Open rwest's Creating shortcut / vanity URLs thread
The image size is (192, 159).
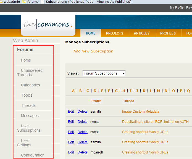tap(145, 132)
